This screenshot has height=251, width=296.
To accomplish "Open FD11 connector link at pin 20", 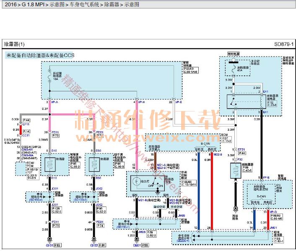I will [55, 132].
